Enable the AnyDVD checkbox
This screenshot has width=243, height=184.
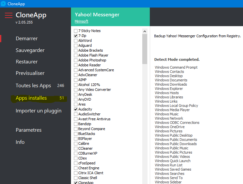[x=76, y=99]
